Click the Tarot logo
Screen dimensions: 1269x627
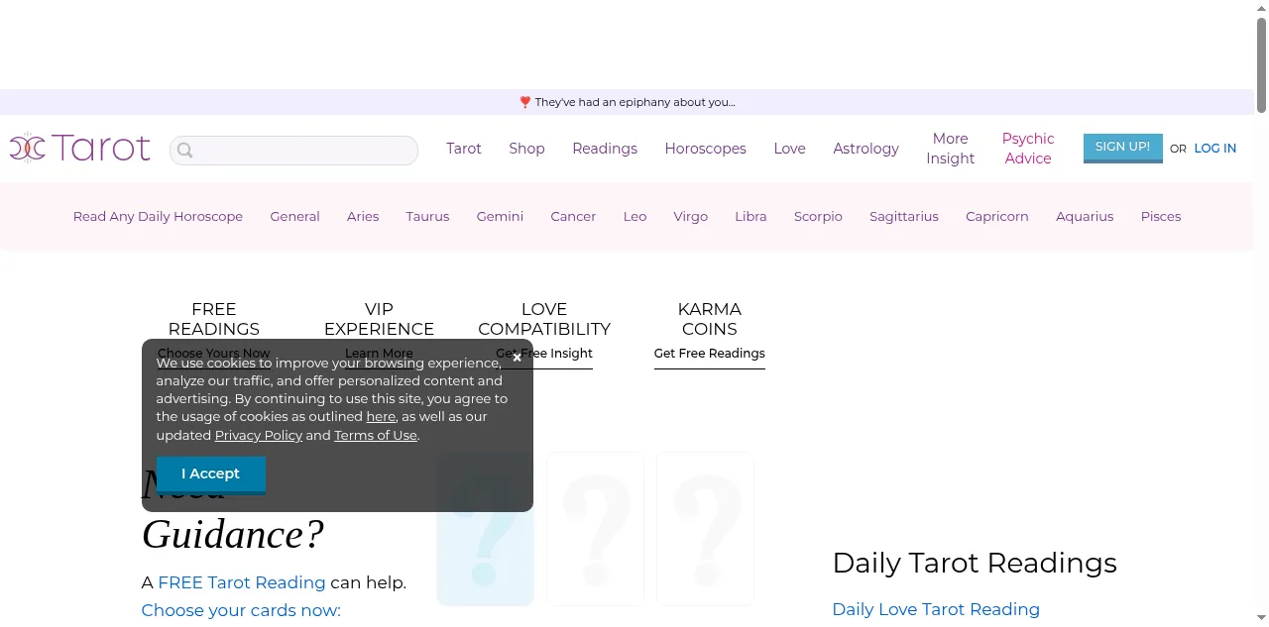click(x=79, y=148)
